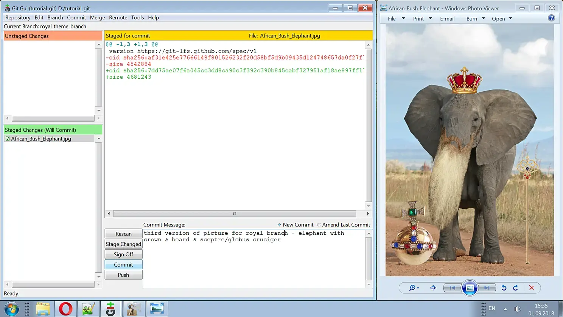Open the zoom magnifier control in Photo Viewer
This screenshot has height=317, width=563.
tap(414, 288)
